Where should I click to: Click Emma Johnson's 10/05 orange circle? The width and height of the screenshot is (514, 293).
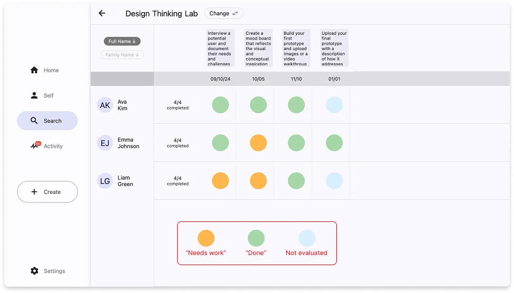pos(258,143)
